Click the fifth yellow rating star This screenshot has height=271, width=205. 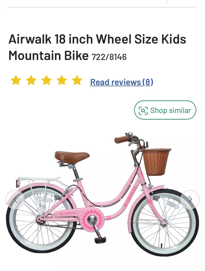coord(77,80)
